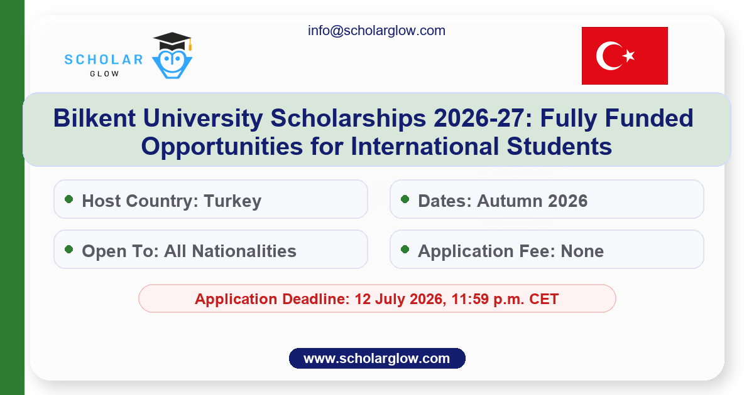The width and height of the screenshot is (754, 395).
Task: Click the Application Deadline banner
Action: click(376, 298)
